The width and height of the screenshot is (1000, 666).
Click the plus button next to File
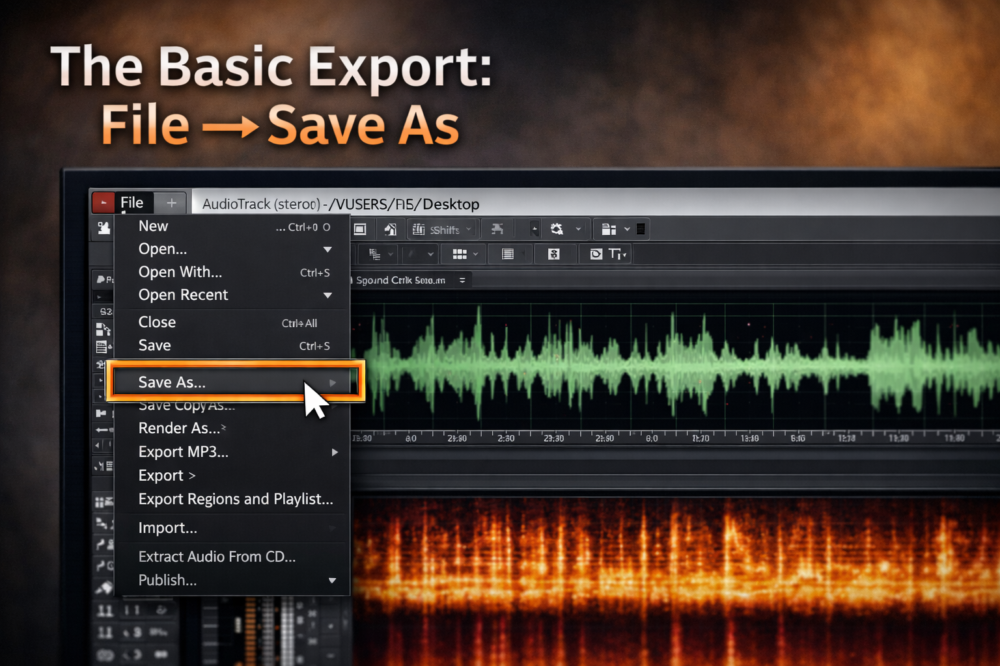pos(171,203)
